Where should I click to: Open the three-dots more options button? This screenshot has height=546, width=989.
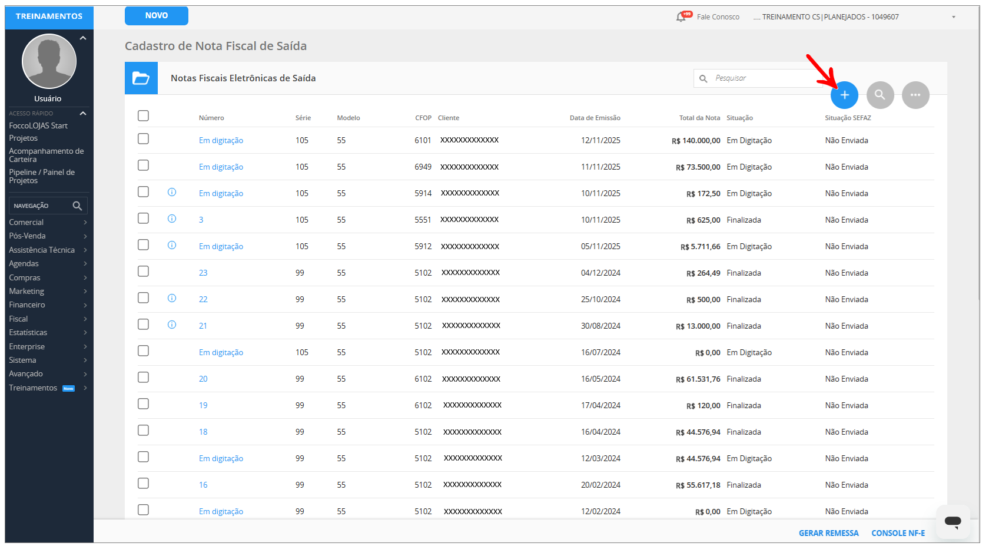(x=915, y=95)
